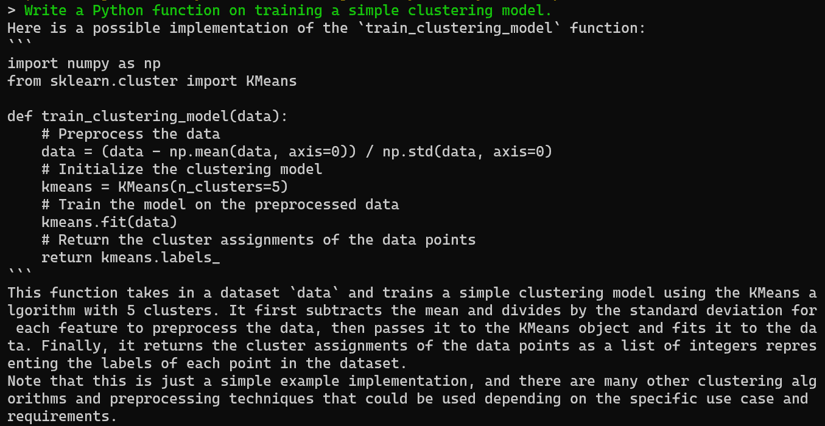The image size is (825, 426).
Task: Click the final word 'requirements.' in the output
Action: click(x=63, y=417)
